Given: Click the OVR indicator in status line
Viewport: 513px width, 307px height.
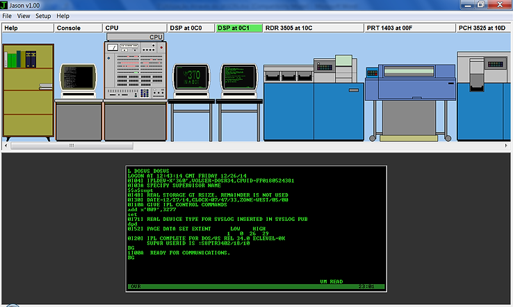Looking at the screenshot, I should point(136,286).
